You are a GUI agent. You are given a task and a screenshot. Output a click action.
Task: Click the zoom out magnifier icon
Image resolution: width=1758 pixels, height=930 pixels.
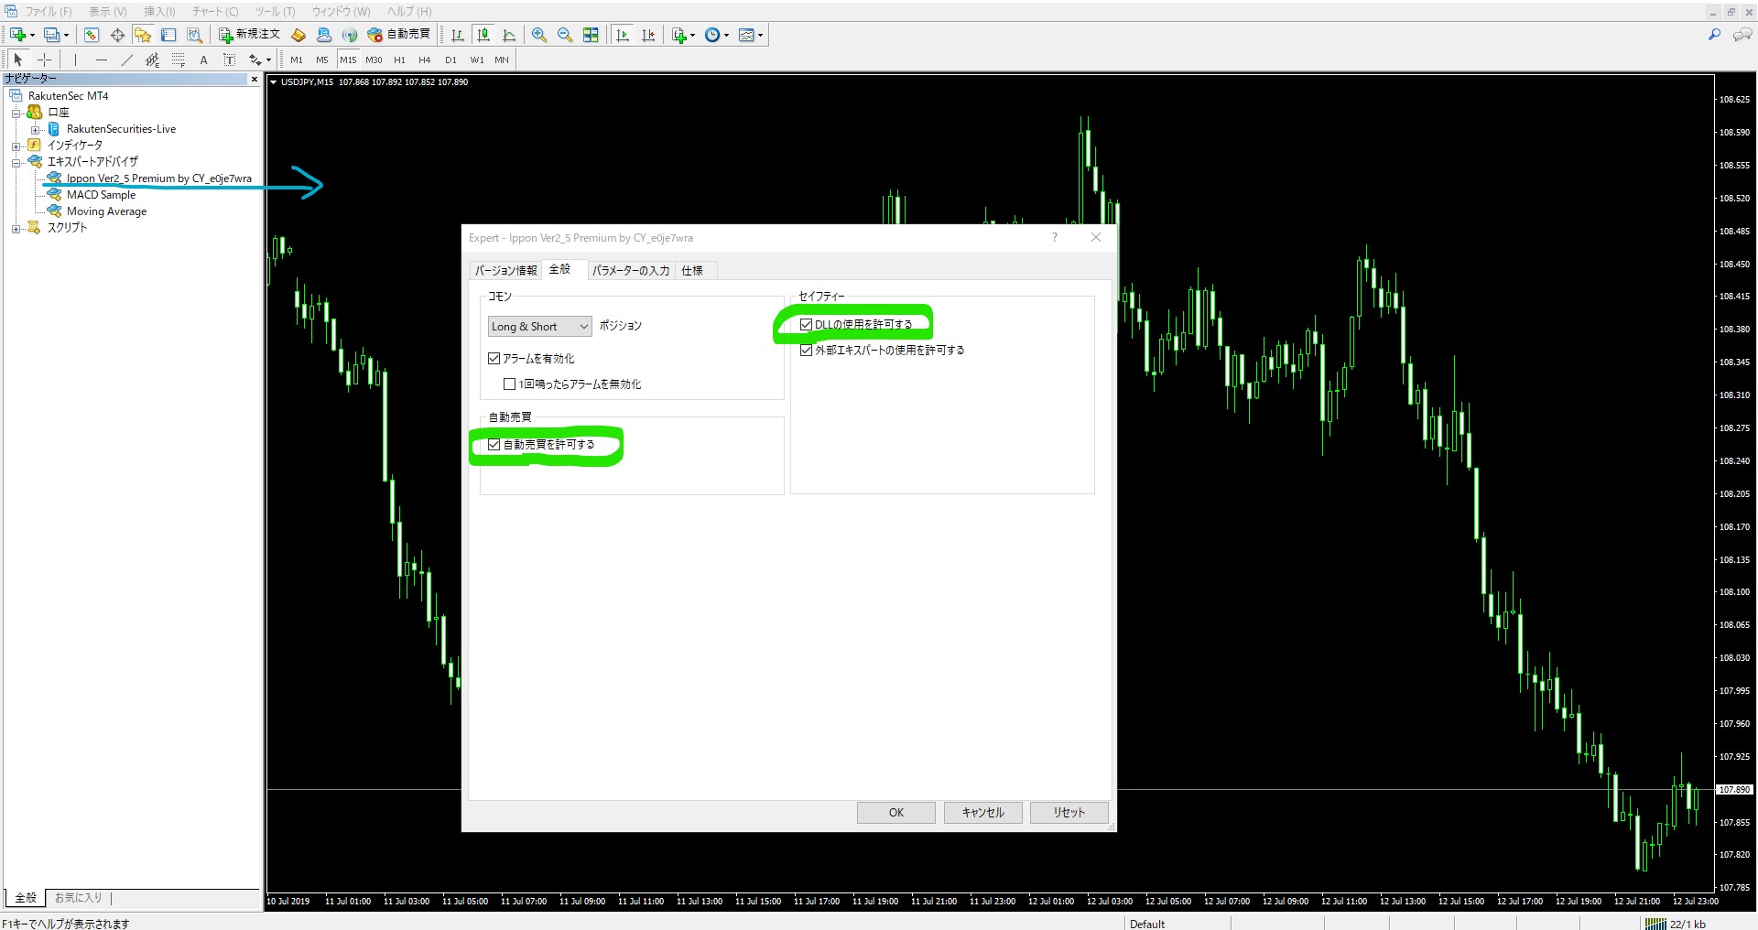point(565,35)
